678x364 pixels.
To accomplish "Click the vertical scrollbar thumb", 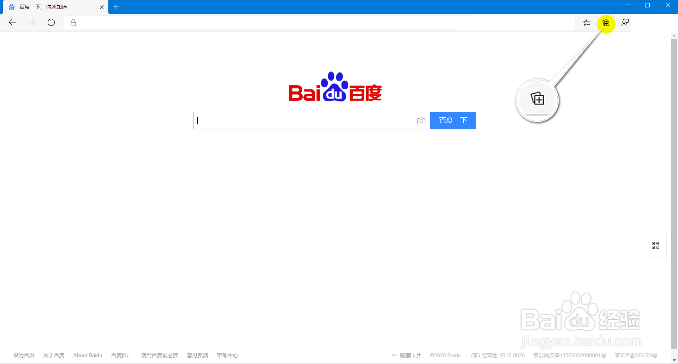I will (x=674, y=194).
